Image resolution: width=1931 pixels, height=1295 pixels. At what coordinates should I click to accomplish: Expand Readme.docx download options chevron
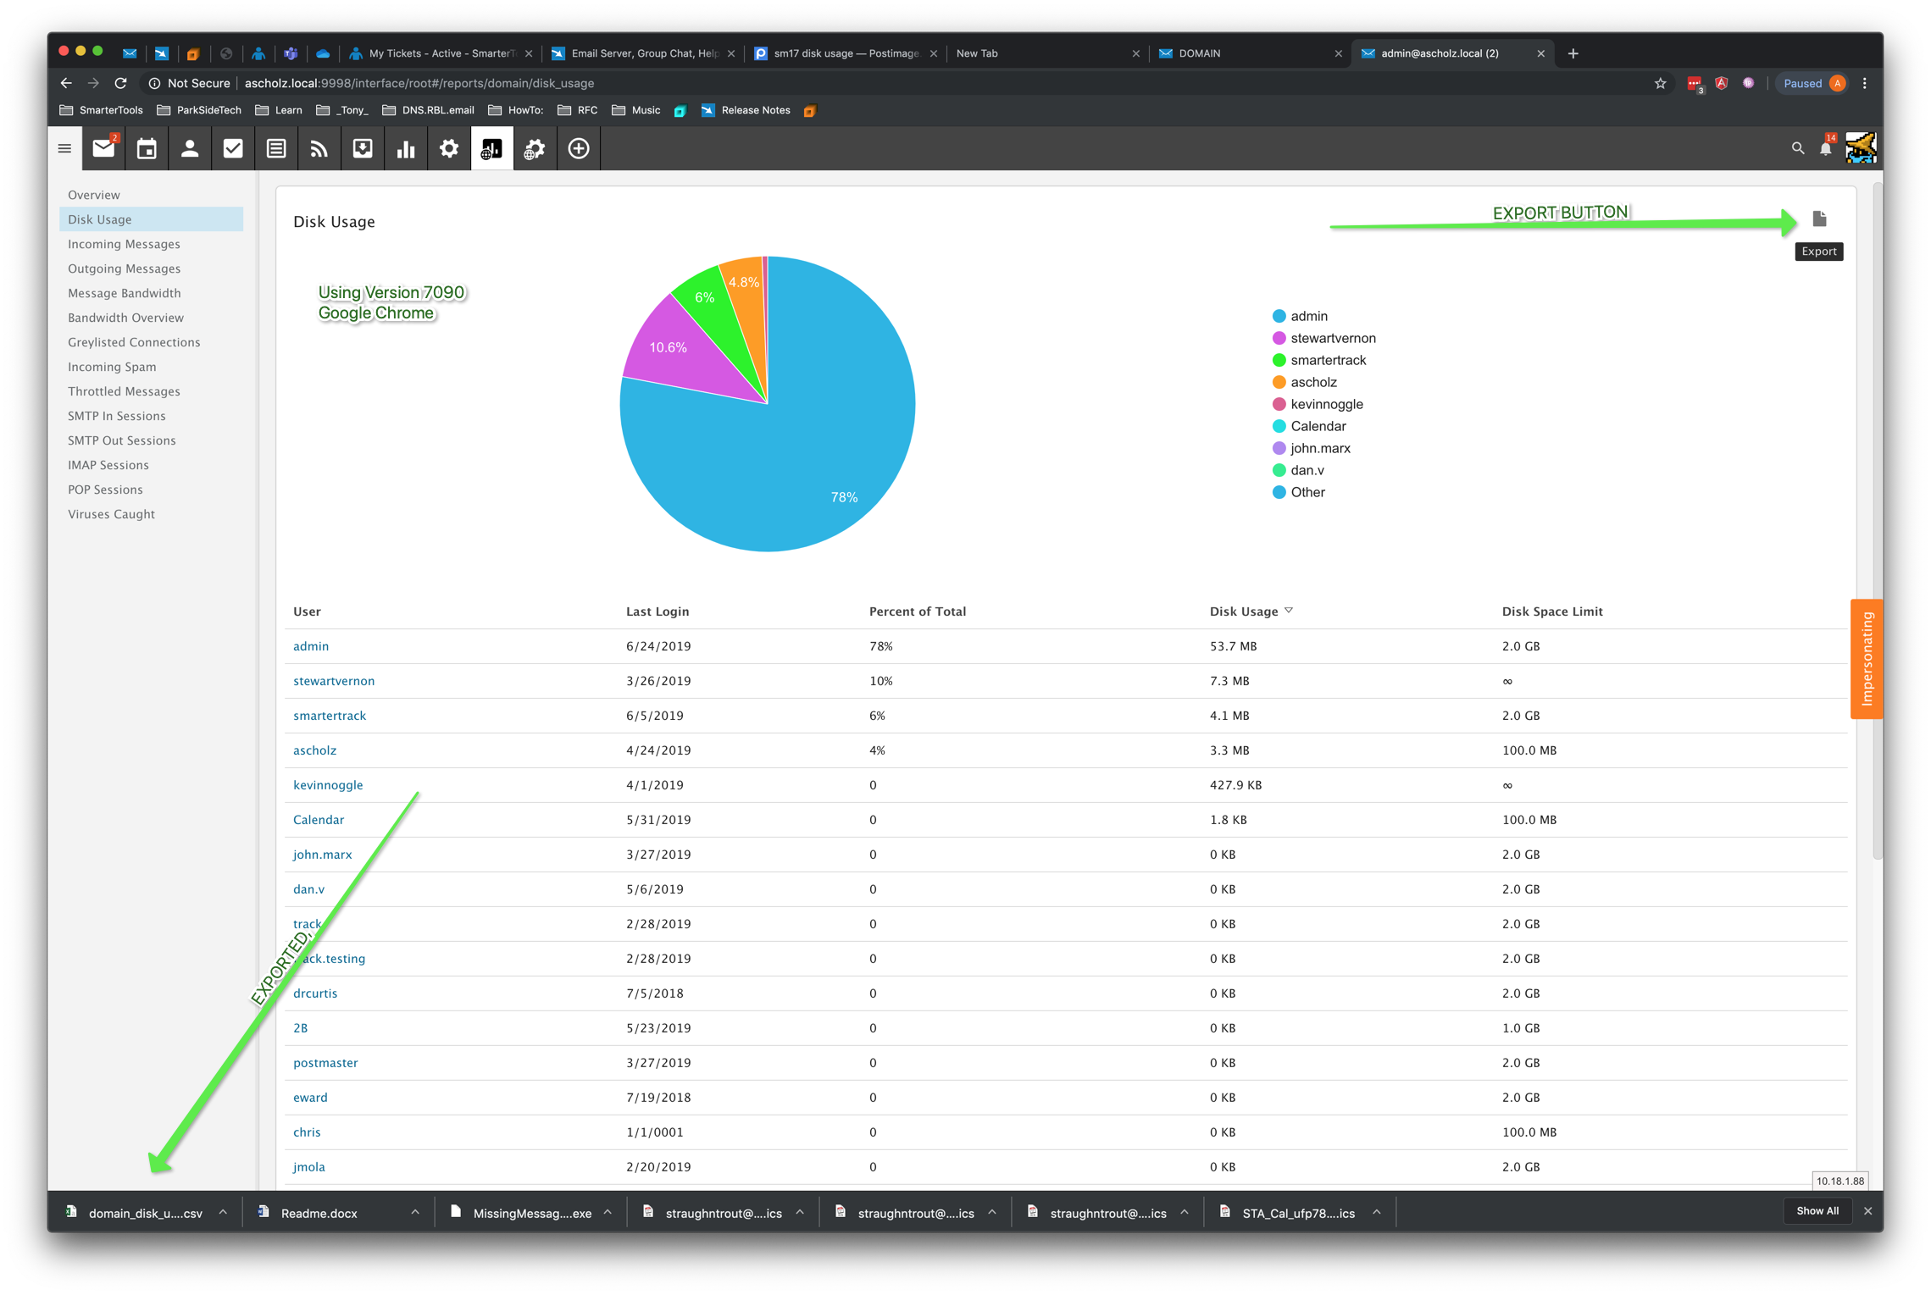[415, 1212]
